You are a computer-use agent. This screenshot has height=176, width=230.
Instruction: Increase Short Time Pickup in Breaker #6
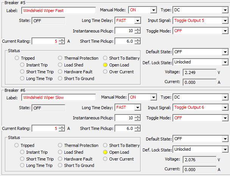coord(137,127)
